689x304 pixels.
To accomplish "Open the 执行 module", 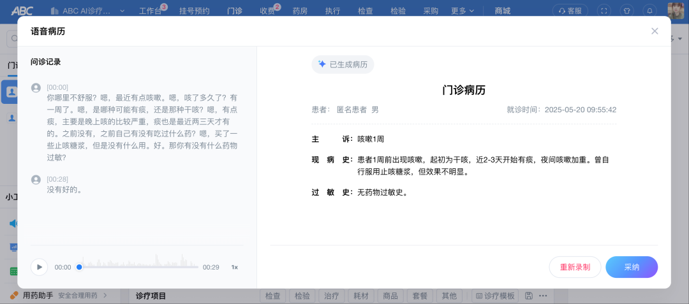I will tap(332, 11).
